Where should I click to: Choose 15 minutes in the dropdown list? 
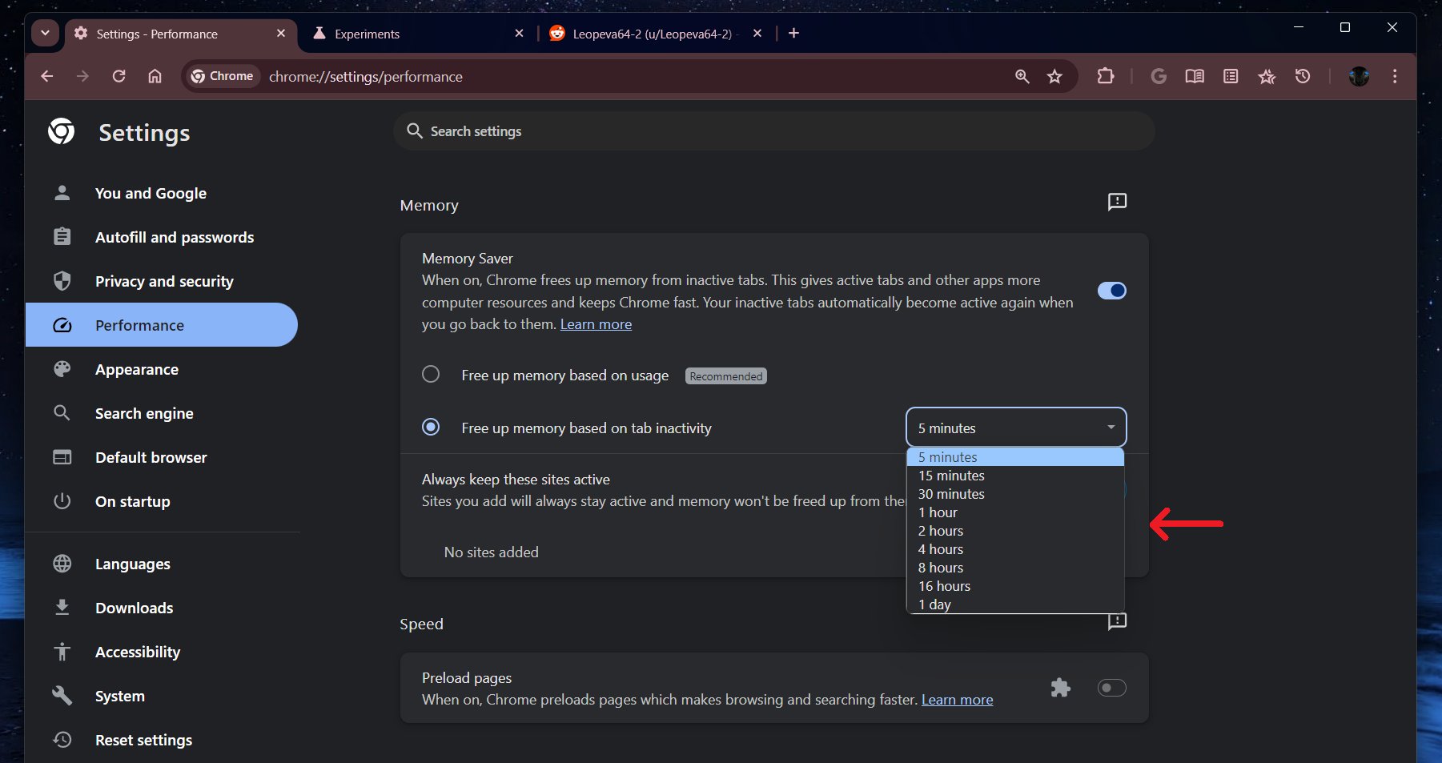click(x=1015, y=476)
